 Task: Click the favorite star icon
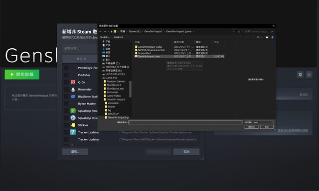pyautogui.click(x=309, y=75)
